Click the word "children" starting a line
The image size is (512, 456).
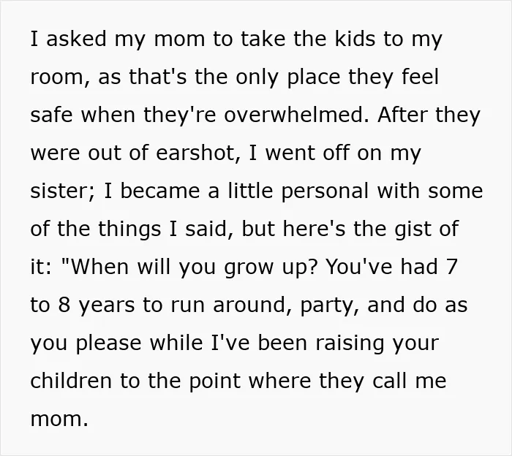coord(71,381)
